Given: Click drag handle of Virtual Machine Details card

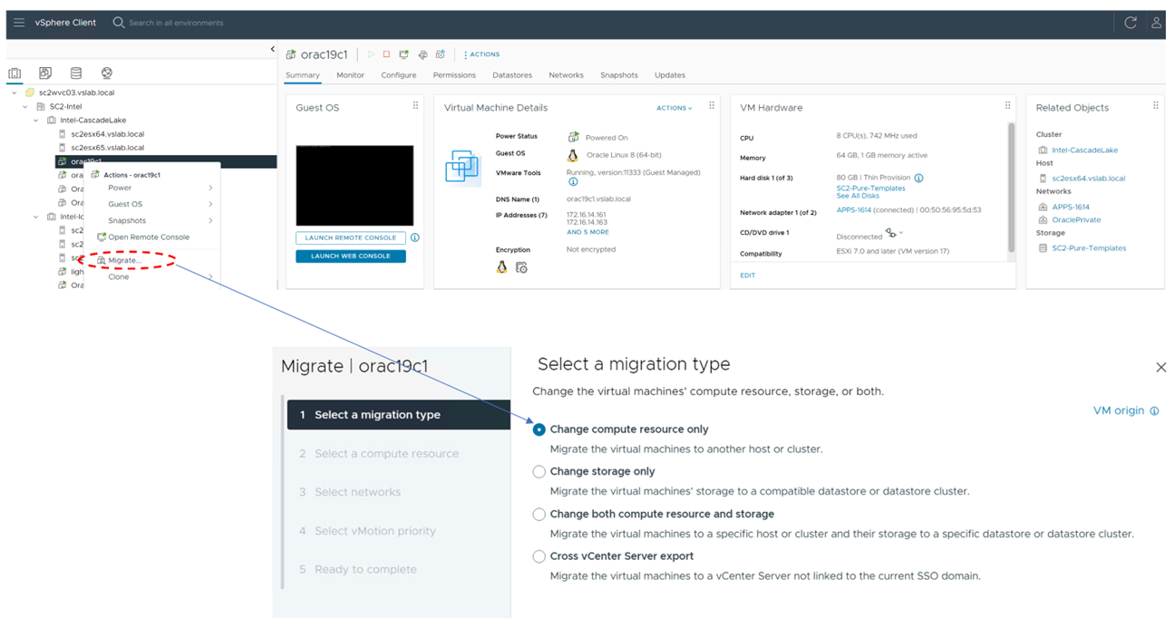Looking at the screenshot, I should 712,106.
